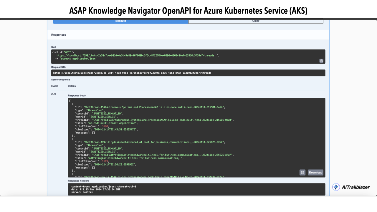
Task: Click the Code column header
Action: tap(55, 86)
